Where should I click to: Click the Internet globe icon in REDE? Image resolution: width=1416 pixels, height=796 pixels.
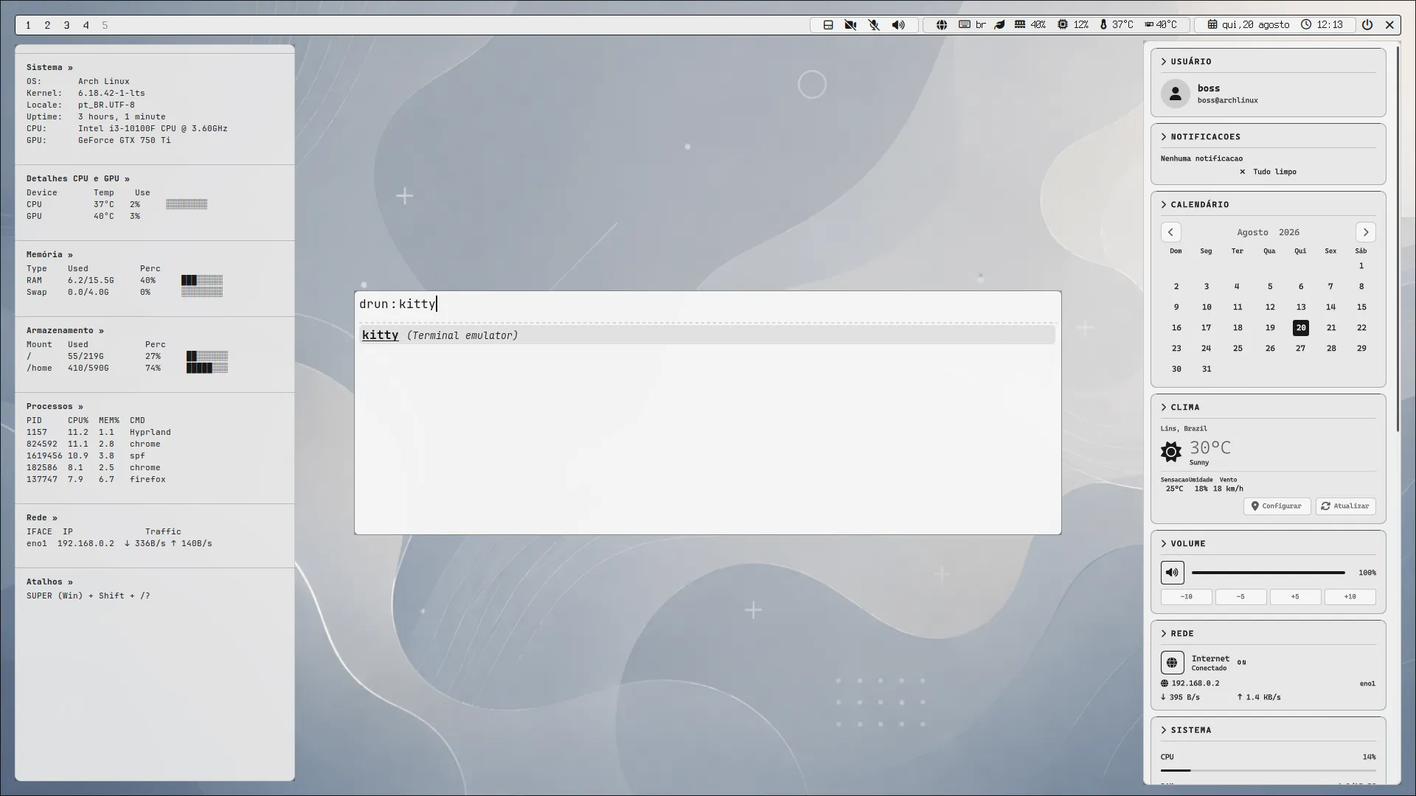tap(1173, 663)
